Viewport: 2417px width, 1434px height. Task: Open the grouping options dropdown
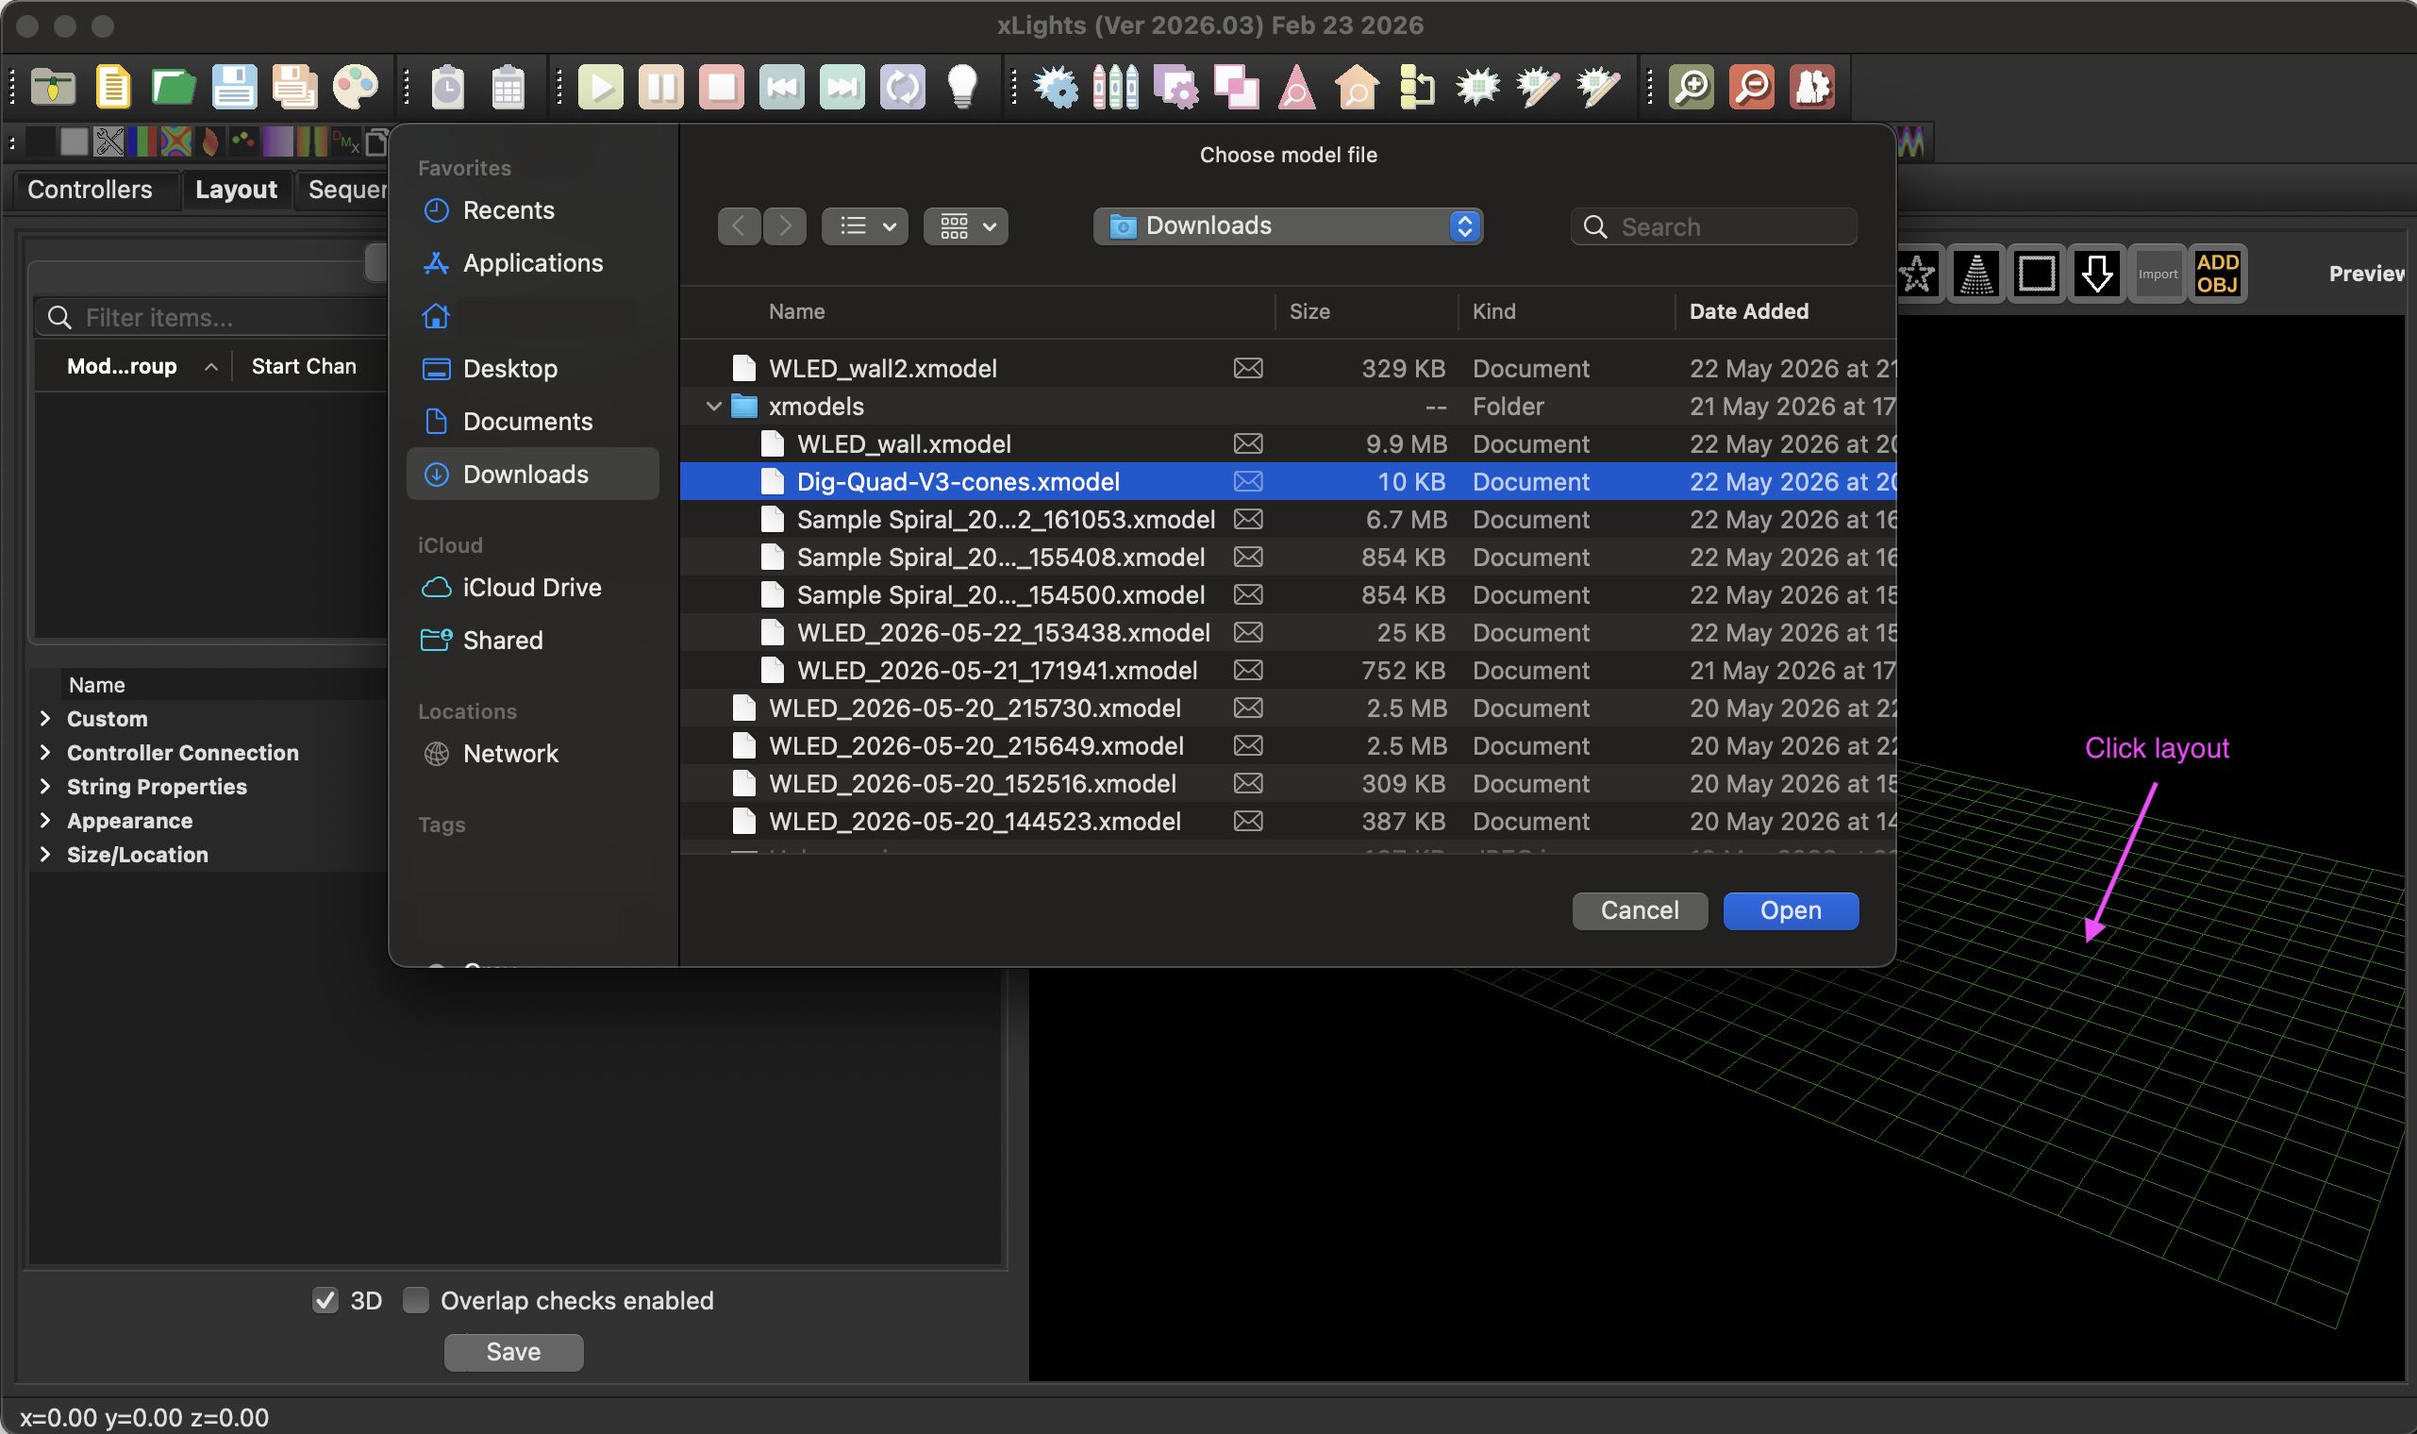(966, 226)
